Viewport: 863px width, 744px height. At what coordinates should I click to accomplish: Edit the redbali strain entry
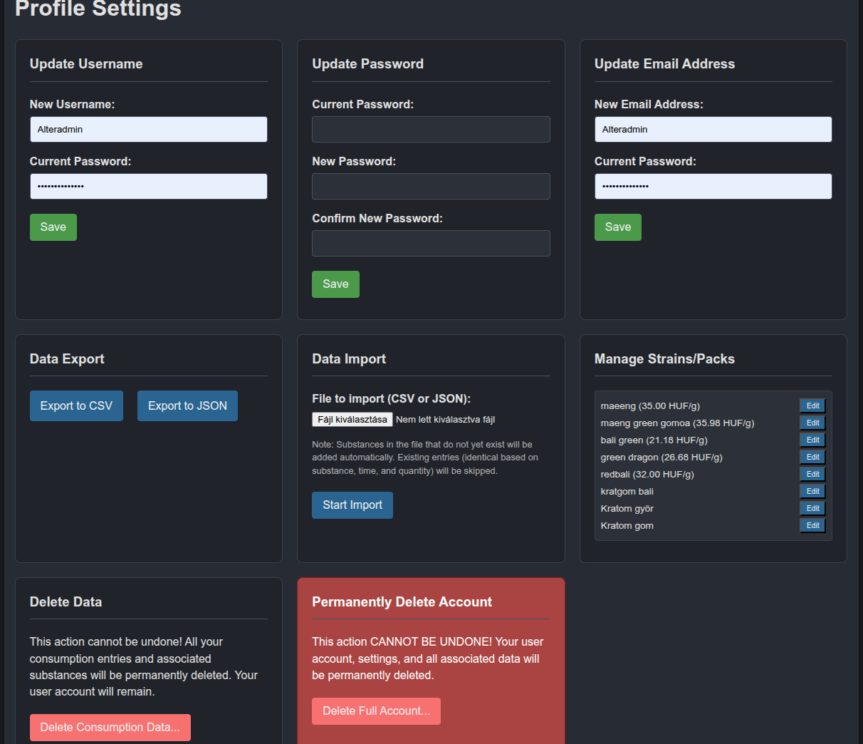tap(812, 475)
